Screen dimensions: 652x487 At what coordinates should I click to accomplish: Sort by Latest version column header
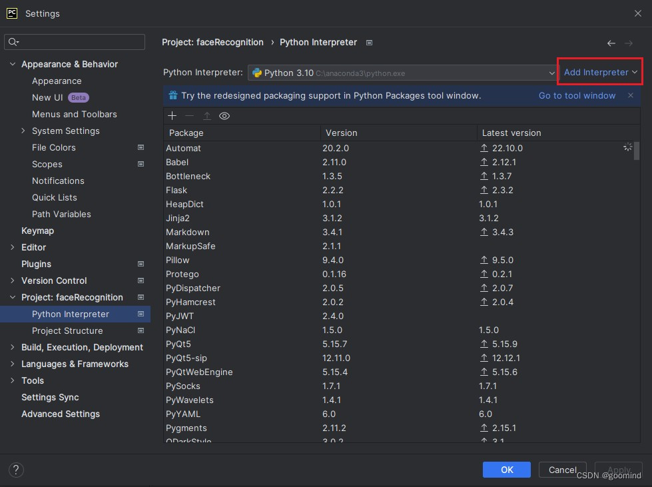[559, 133]
